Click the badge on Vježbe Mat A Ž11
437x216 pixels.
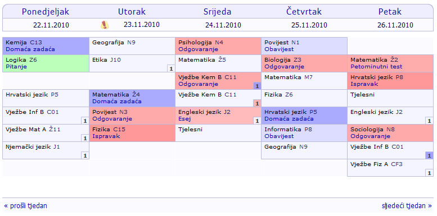tap(85, 138)
